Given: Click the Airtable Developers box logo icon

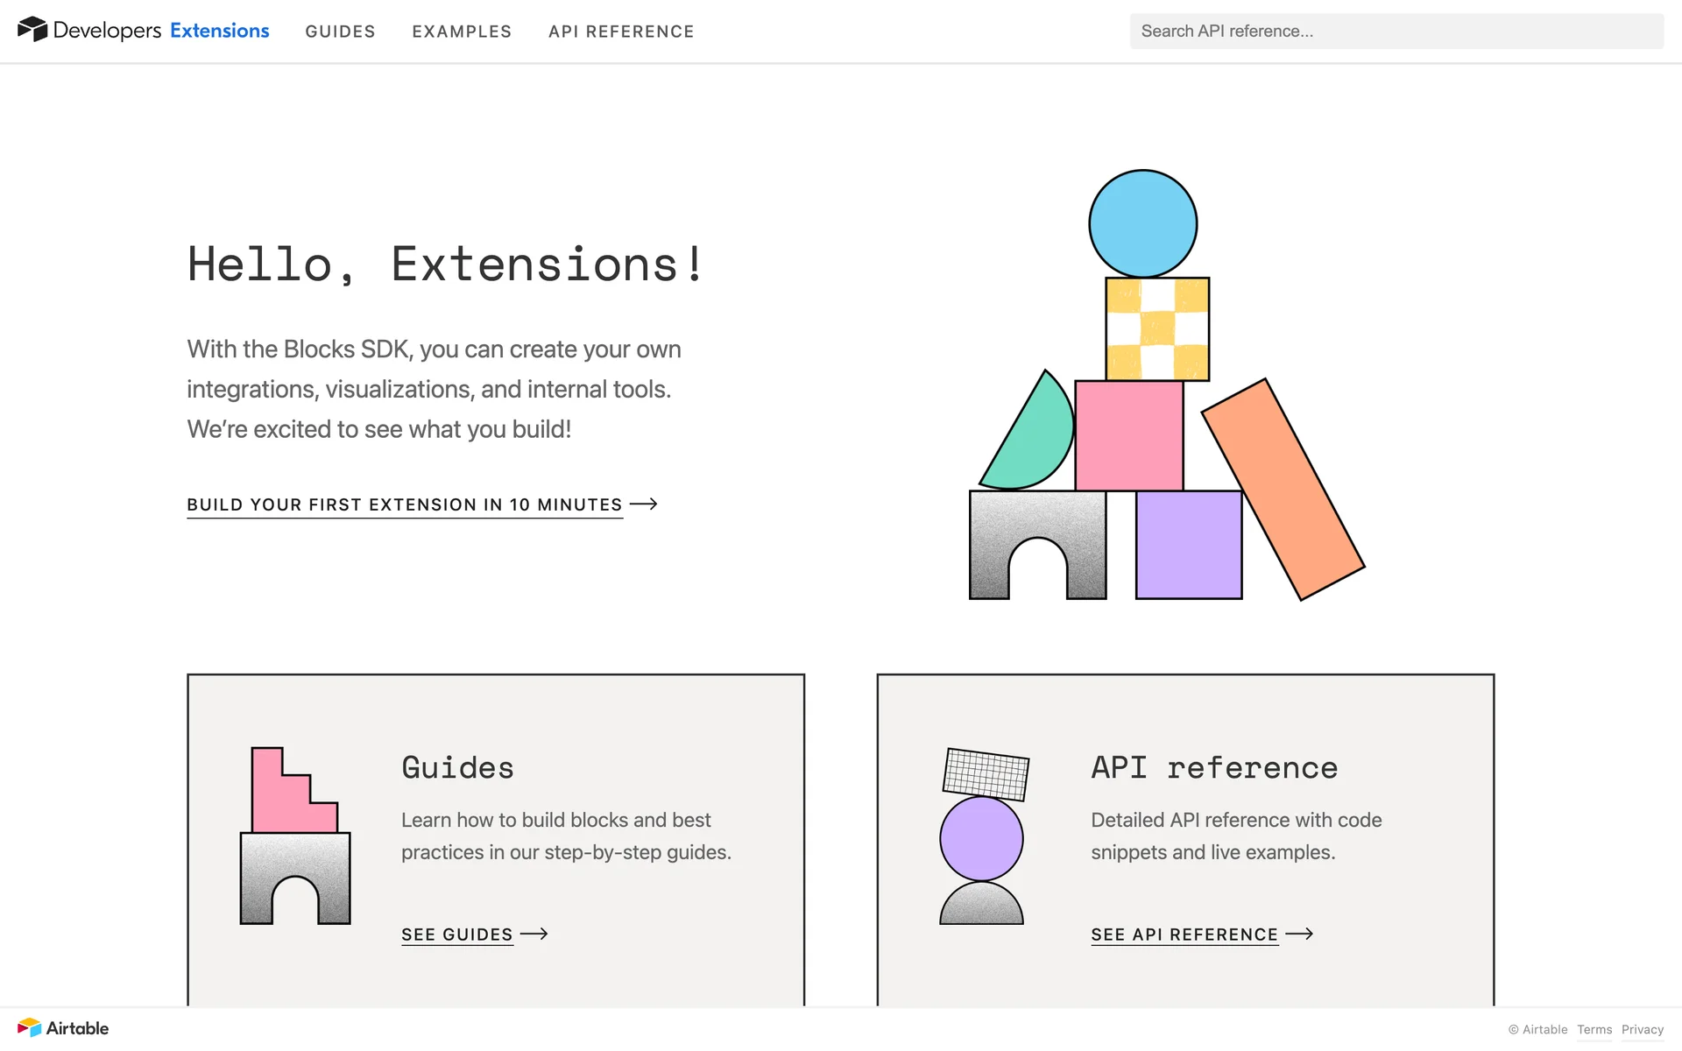Looking at the screenshot, I should pyautogui.click(x=32, y=30).
